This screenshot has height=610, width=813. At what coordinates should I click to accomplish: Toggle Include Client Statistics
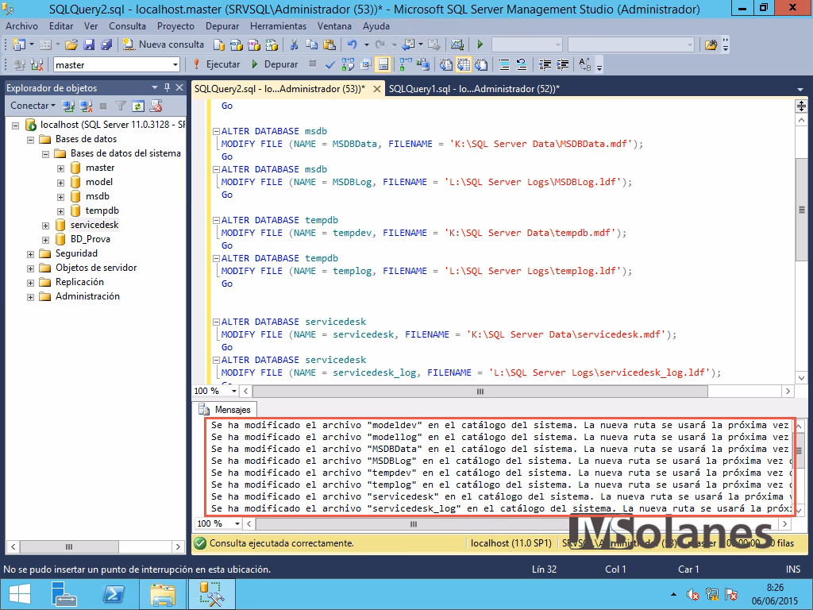pos(423,65)
